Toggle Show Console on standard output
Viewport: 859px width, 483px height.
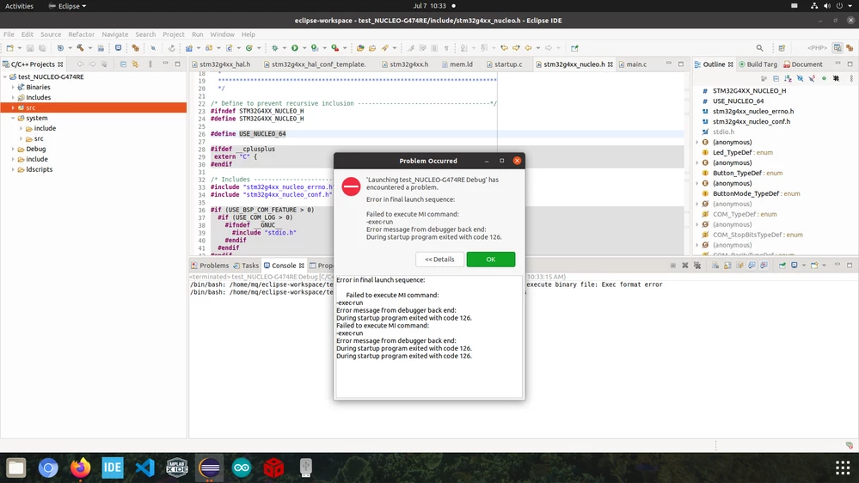click(x=752, y=266)
